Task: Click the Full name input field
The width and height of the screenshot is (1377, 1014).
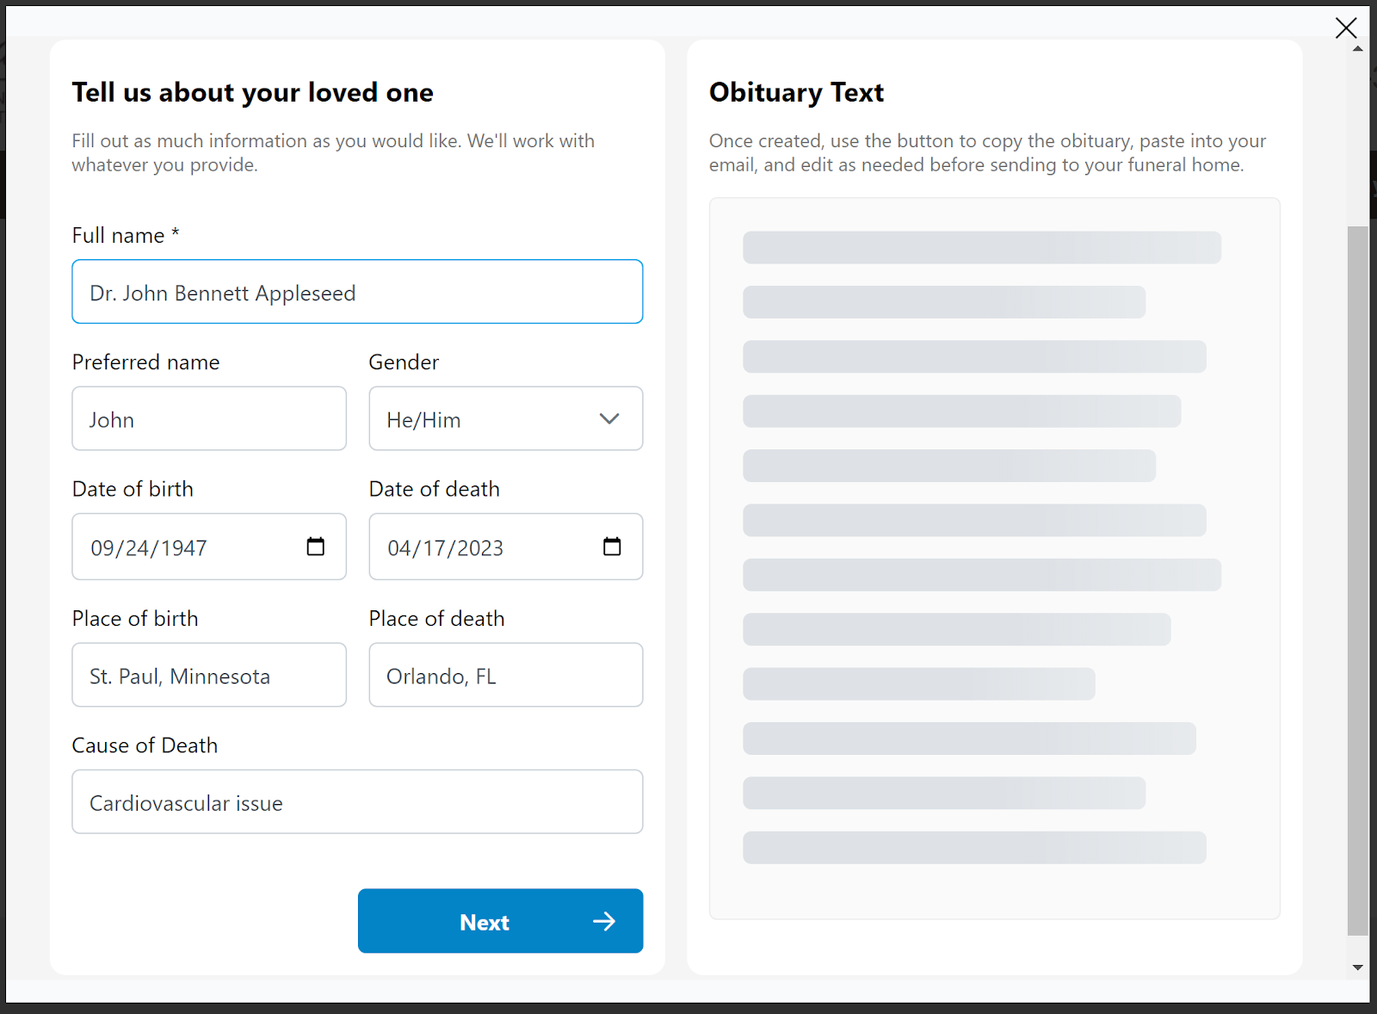Action: [357, 293]
